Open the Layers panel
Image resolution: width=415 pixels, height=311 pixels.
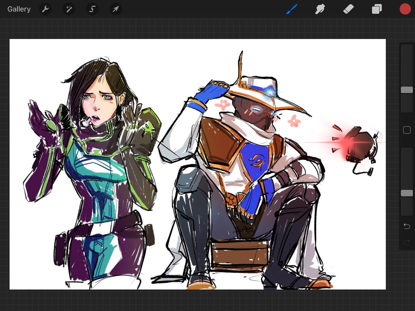[377, 9]
